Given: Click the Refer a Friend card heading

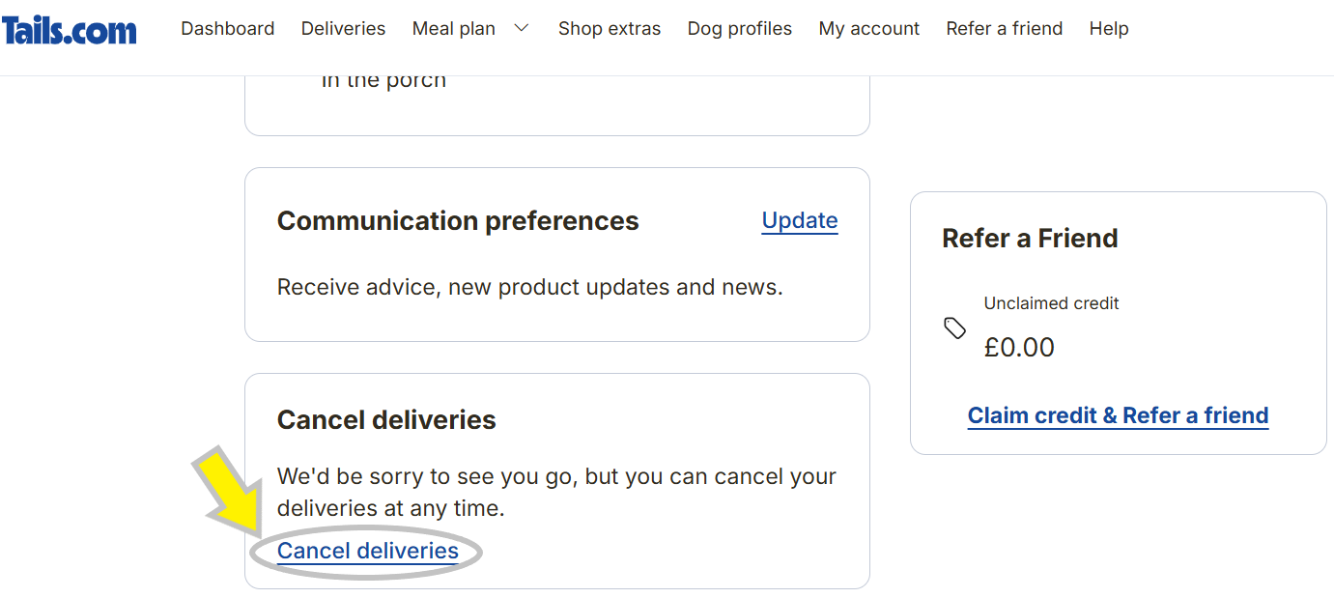Looking at the screenshot, I should point(1029,239).
